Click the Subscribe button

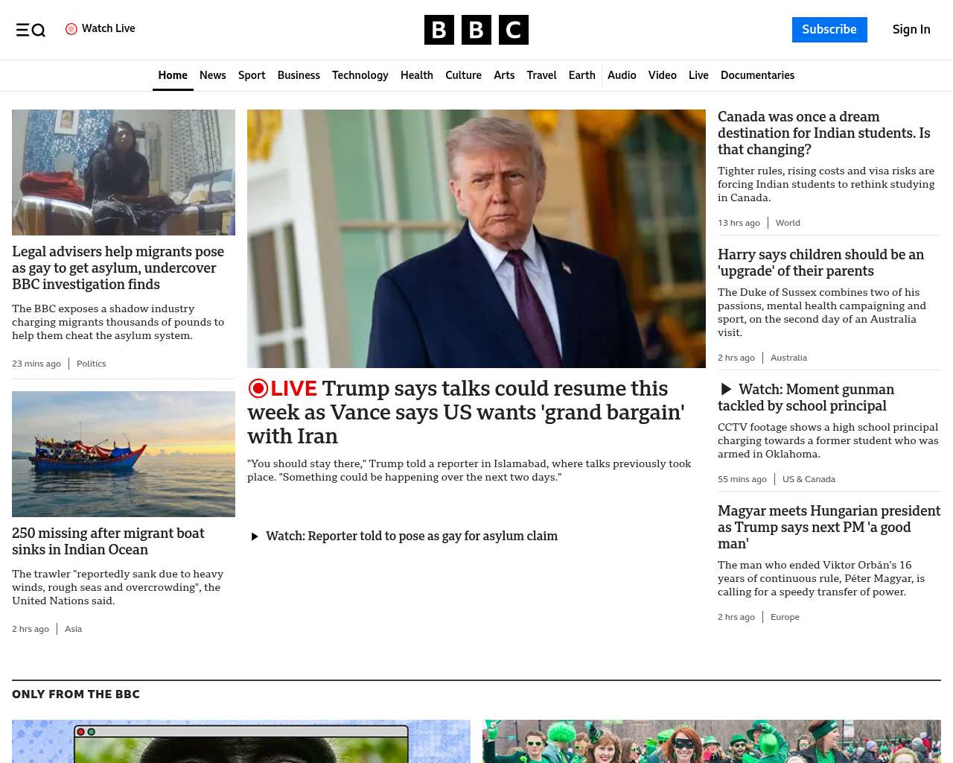coord(829,30)
